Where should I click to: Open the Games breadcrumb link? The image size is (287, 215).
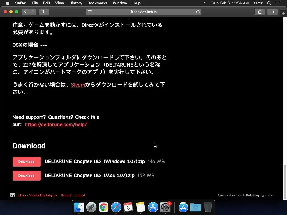[223, 195]
